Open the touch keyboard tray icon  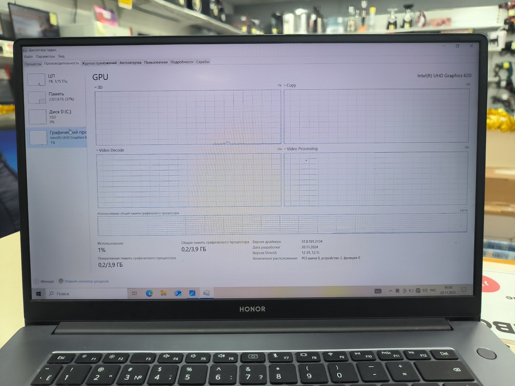pos(378,292)
